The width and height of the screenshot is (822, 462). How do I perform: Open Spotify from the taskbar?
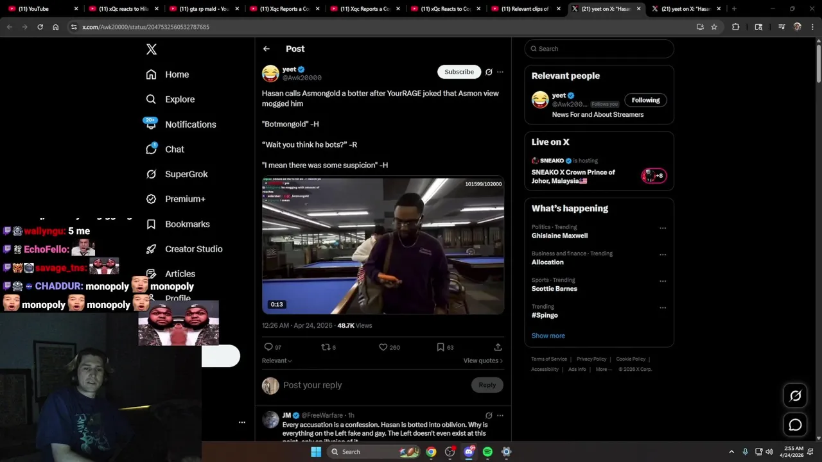point(487,452)
